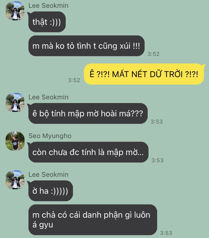Click Lee Seokmin name above 'thật :)))'

coord(48,6)
